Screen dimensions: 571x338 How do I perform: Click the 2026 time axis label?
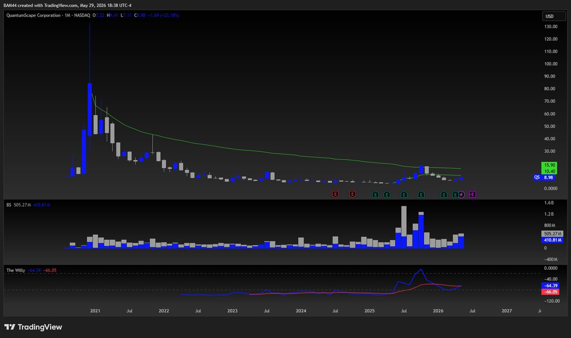[438, 311]
